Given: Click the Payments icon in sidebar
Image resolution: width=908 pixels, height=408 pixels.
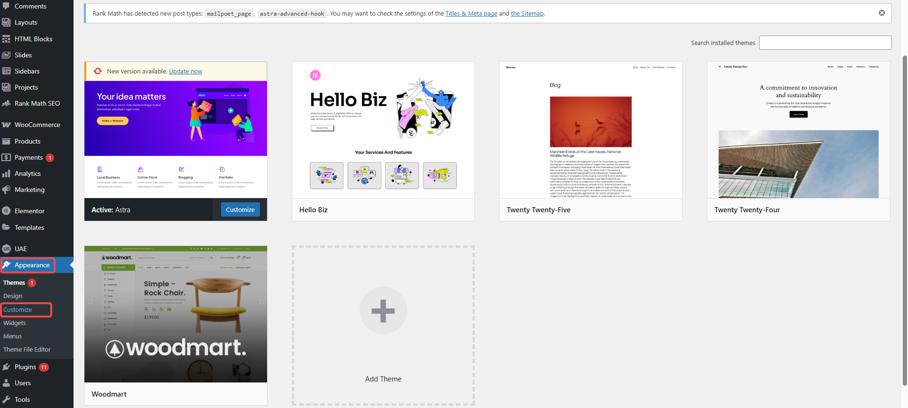Looking at the screenshot, I should (x=6, y=157).
